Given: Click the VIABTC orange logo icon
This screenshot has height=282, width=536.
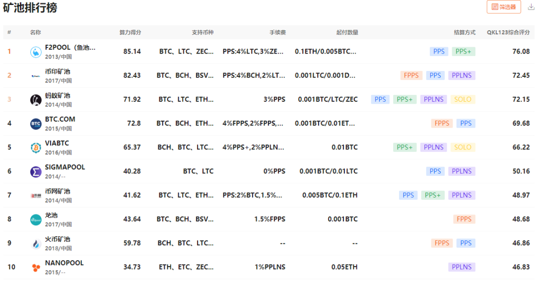Looking at the screenshot, I should [36, 147].
